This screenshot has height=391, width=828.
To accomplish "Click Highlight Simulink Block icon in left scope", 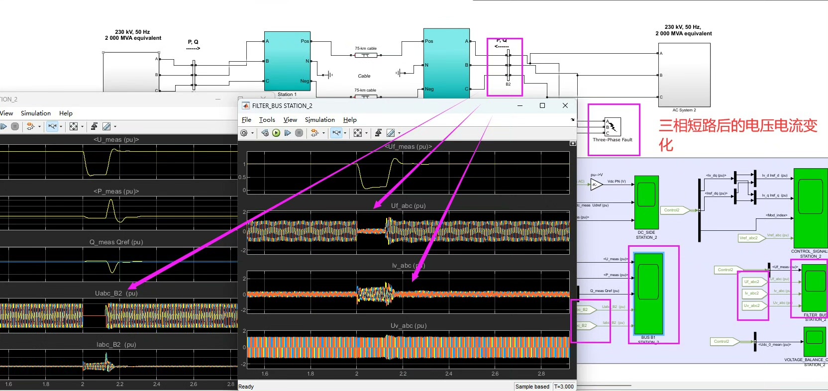I will [x=30, y=126].
